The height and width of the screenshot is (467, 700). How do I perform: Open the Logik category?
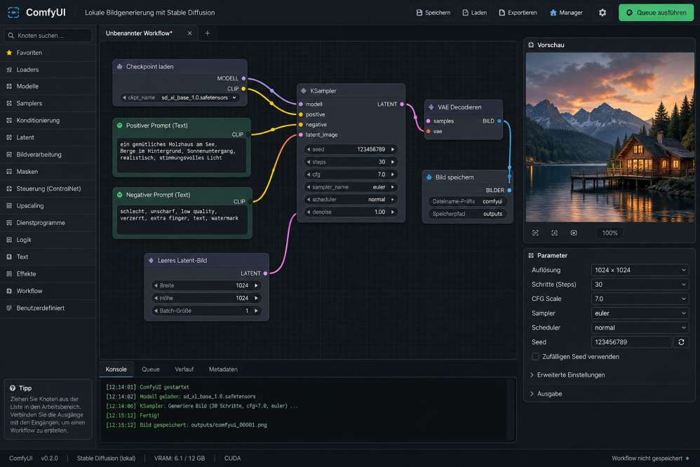pyautogui.click(x=48, y=240)
